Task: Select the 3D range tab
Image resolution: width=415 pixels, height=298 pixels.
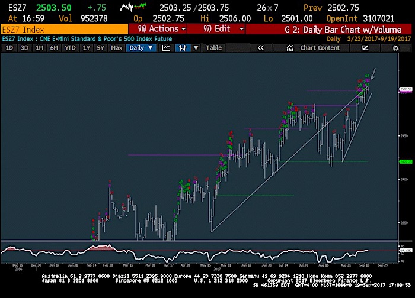Action: pyautogui.click(x=24, y=48)
